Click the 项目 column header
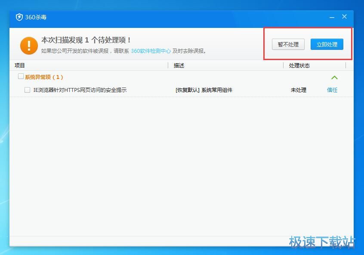The height and width of the screenshot is (255, 364). [19, 66]
